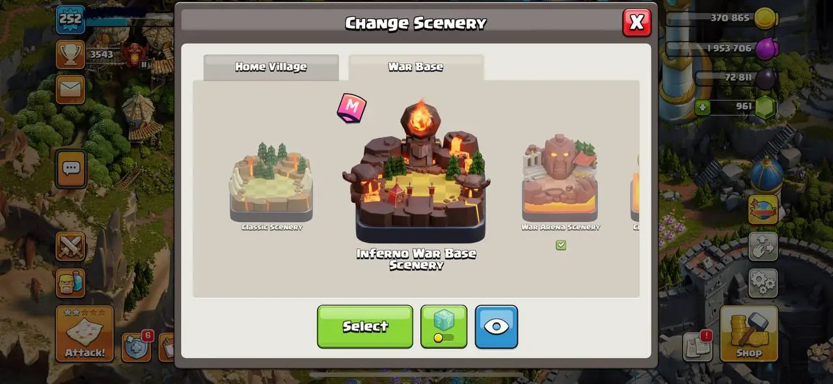Image resolution: width=833 pixels, height=384 pixels.
Task: Choose the Classic Scenery thumbnail
Action: click(271, 184)
